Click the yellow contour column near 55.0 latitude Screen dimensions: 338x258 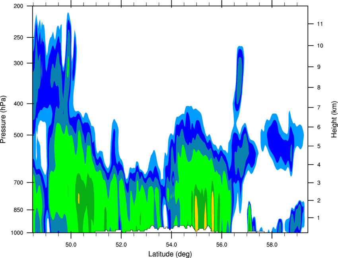click(x=196, y=213)
